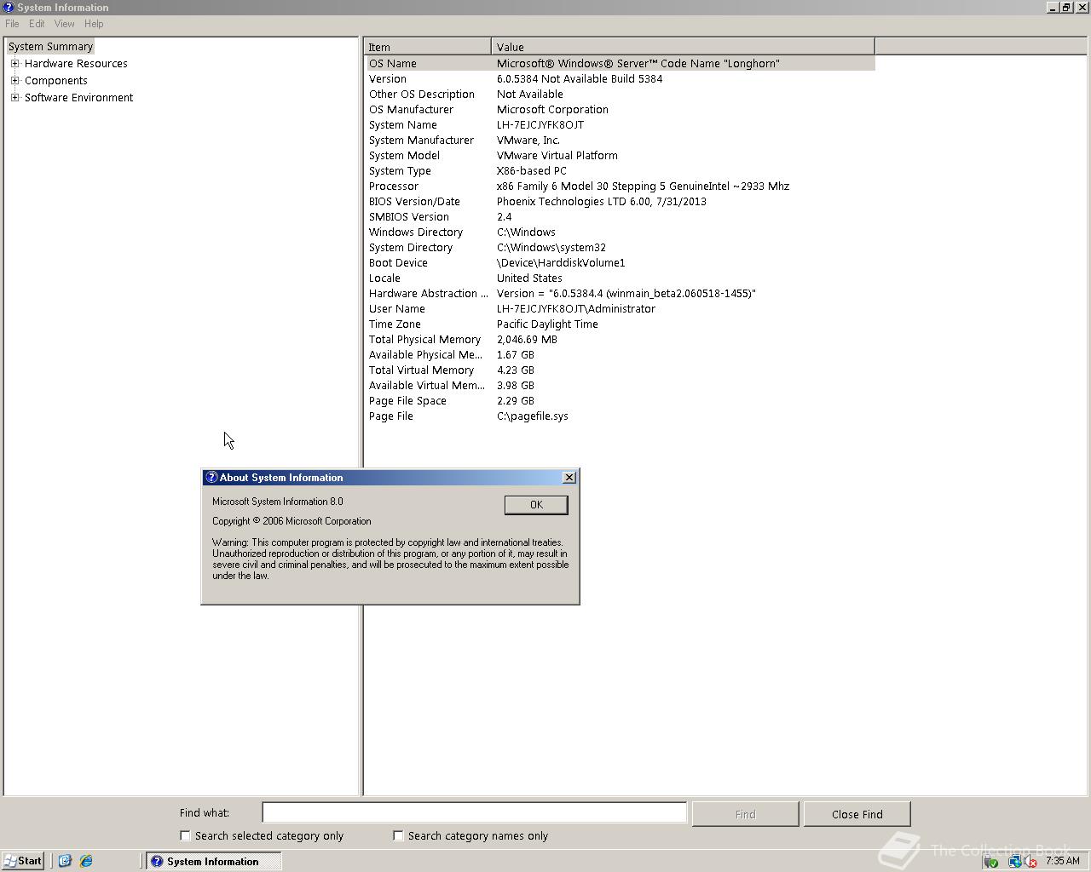Select the OS Manufacturer row
Image resolution: width=1091 pixels, height=872 pixels.
pos(621,110)
